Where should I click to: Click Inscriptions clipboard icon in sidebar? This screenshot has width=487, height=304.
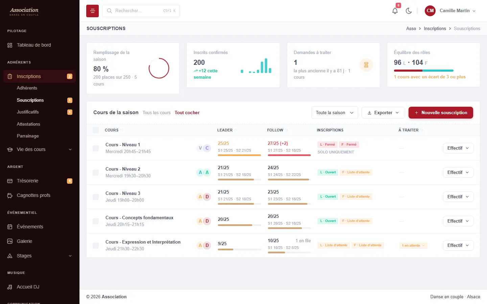point(10,77)
